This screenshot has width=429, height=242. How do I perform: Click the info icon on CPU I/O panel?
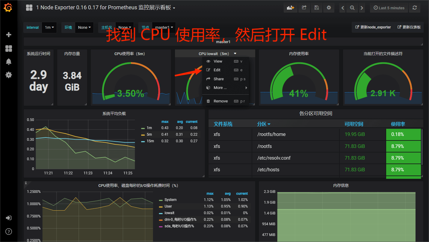click(26, 183)
